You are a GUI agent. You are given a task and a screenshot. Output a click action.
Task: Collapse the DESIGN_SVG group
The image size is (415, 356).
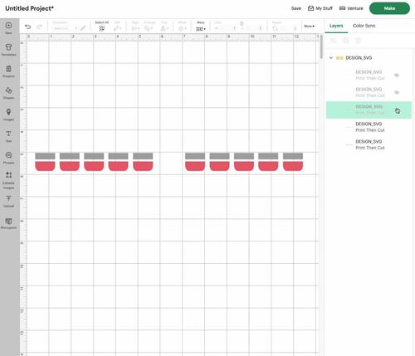(331, 58)
